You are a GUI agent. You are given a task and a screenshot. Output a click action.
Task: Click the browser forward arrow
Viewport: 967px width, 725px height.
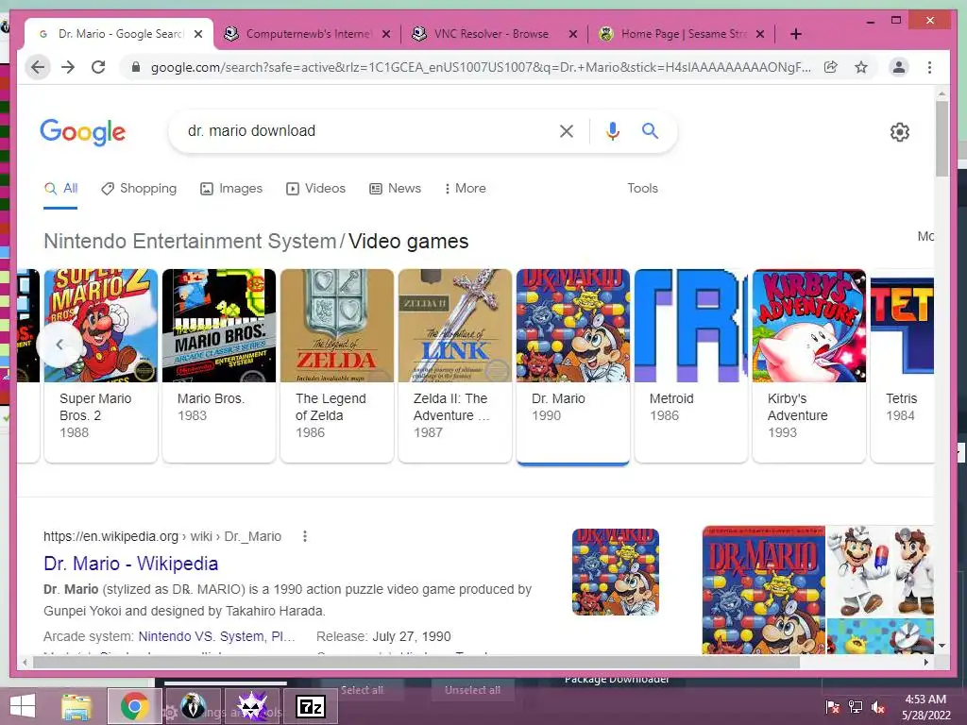68,67
